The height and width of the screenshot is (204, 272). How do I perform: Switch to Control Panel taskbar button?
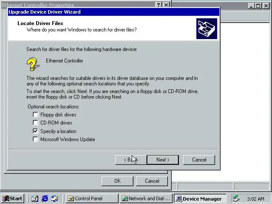pyautogui.click(x=92, y=198)
